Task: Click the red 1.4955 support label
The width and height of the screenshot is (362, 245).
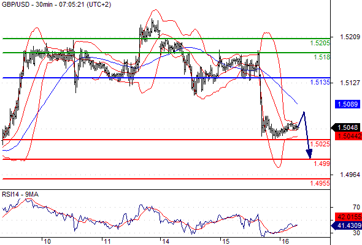Action: pyautogui.click(x=320, y=183)
